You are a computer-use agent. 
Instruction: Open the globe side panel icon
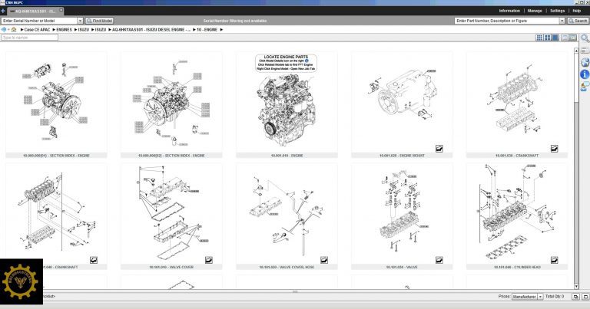pyautogui.click(x=585, y=62)
